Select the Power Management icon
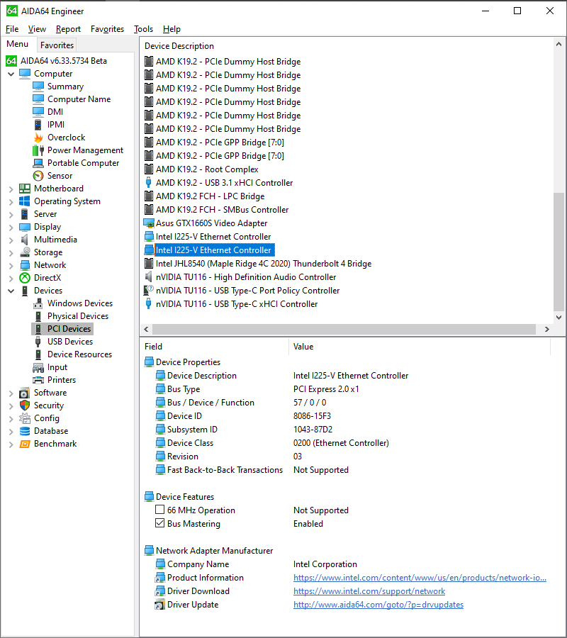 click(x=37, y=150)
